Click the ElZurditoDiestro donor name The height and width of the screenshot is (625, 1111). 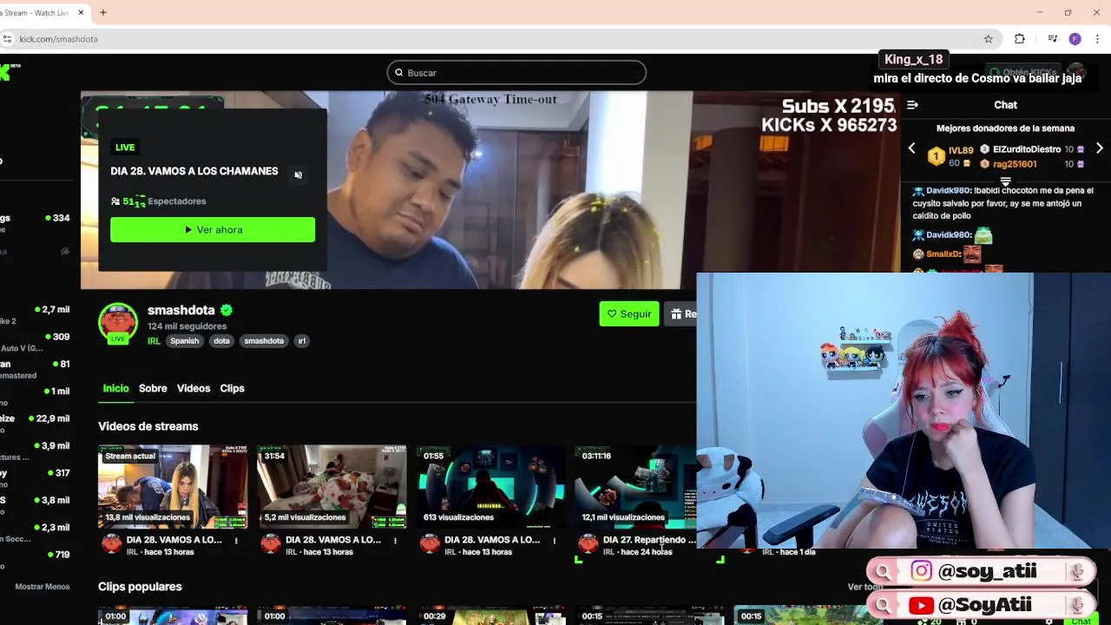[1027, 149]
